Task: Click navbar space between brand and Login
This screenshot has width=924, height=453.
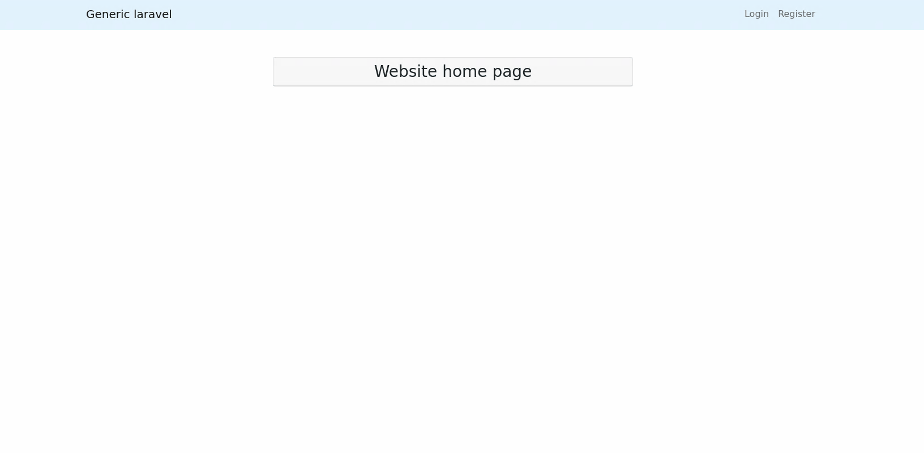Action: point(453,15)
